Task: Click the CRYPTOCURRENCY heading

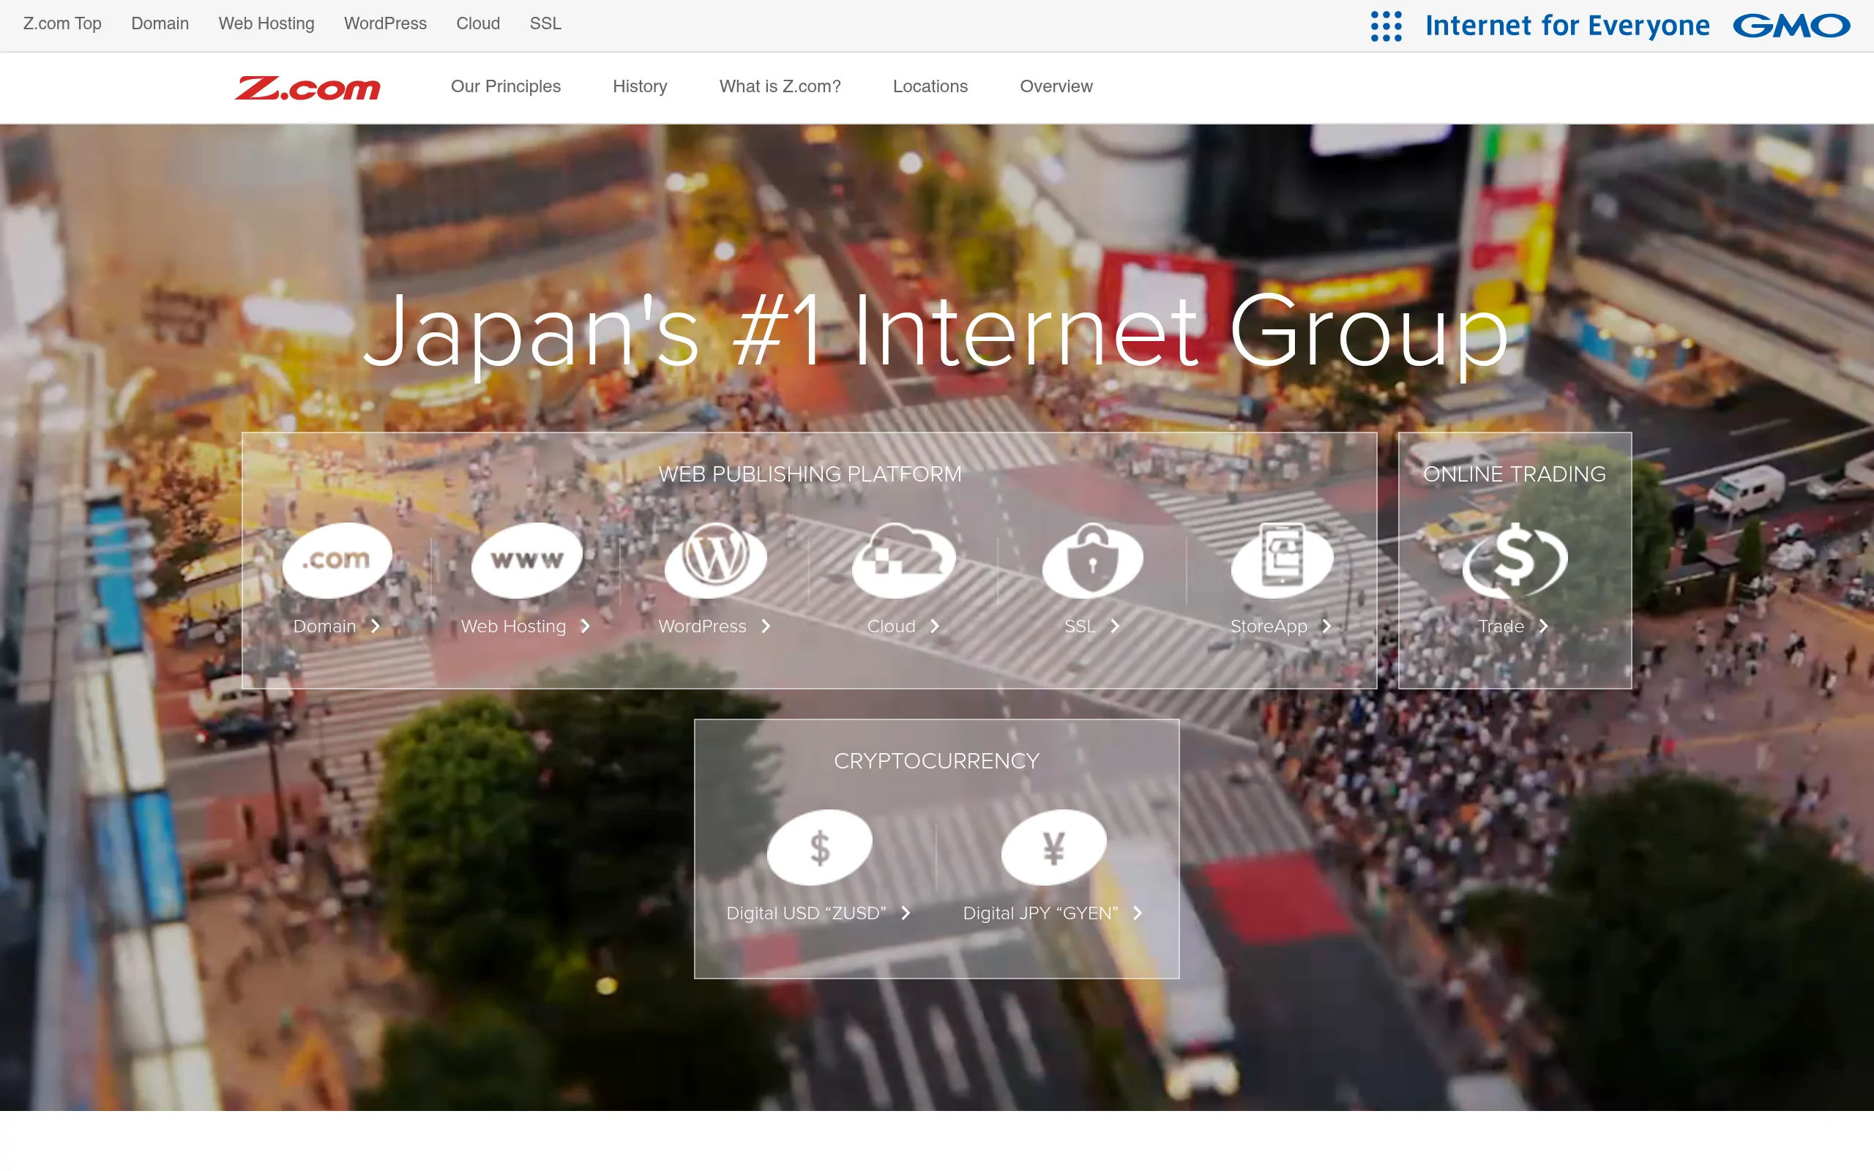Action: 936,760
